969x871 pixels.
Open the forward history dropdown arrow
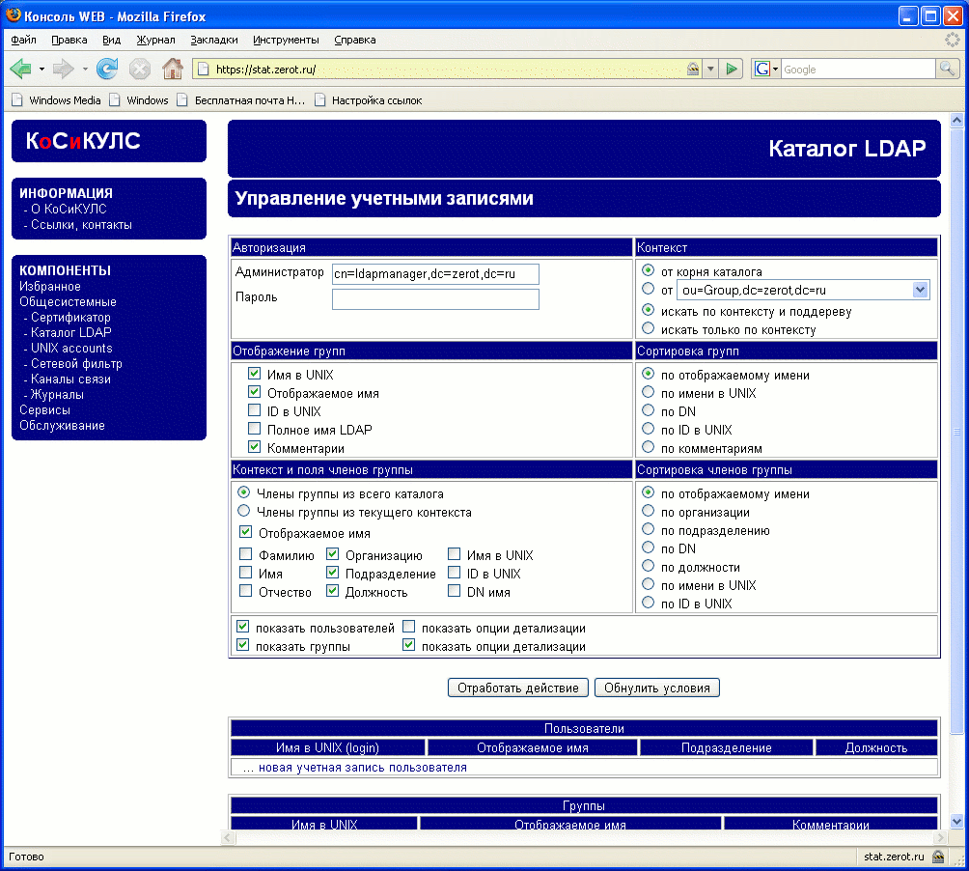(85, 70)
